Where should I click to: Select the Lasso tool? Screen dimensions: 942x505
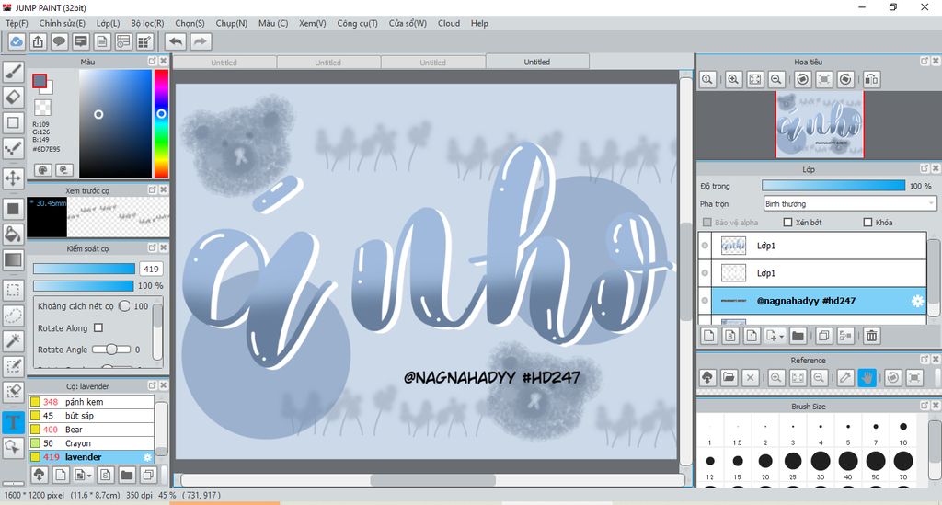click(13, 316)
